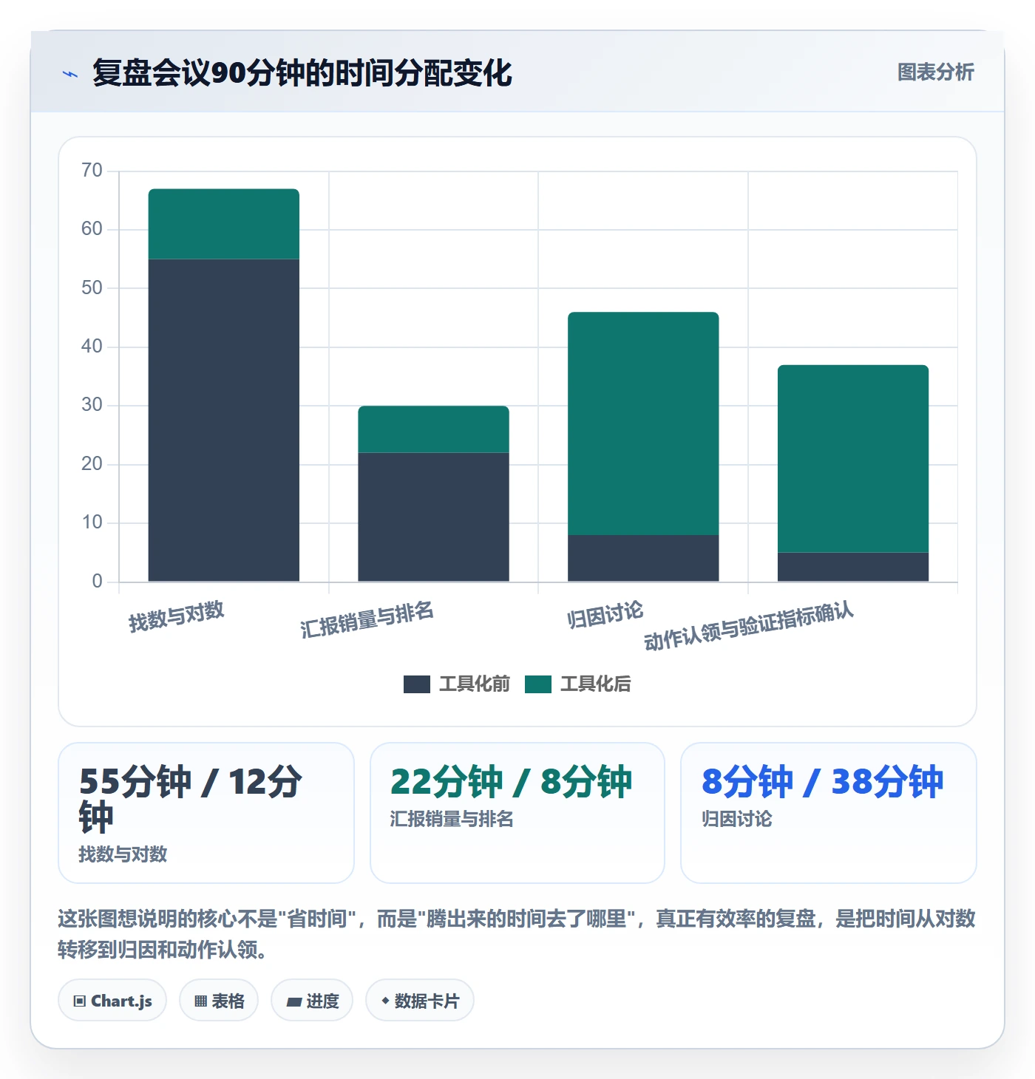Open the 55分钟 / 12分钟 data card
This screenshot has height=1079, width=1035.
tap(206, 813)
